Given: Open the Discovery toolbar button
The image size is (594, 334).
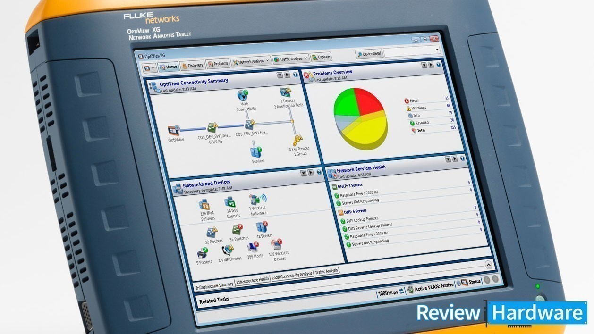Looking at the screenshot, I should click(192, 65).
